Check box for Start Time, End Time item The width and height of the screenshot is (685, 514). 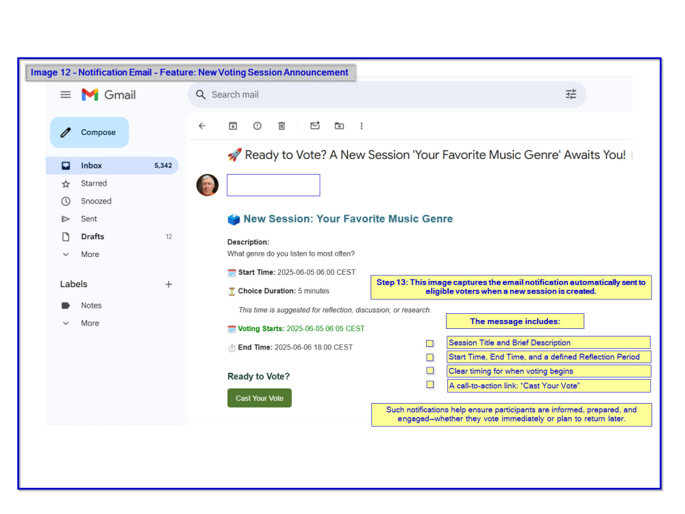pos(430,358)
